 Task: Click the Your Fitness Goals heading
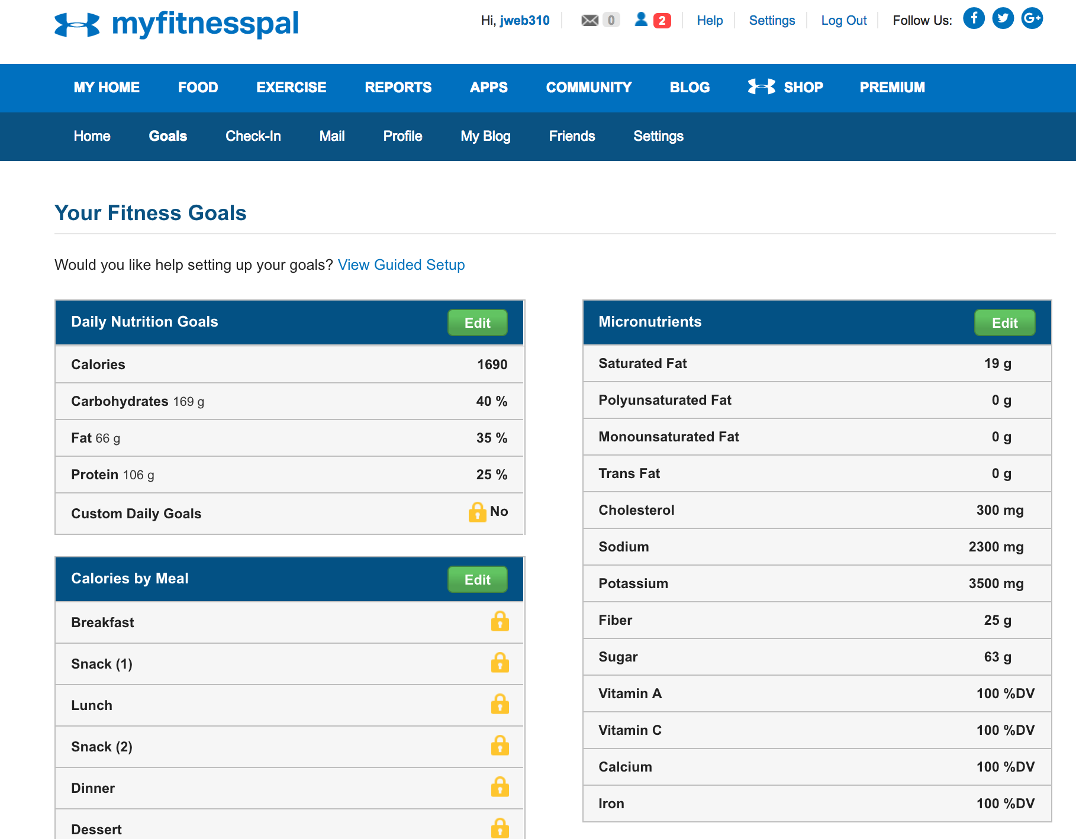pyautogui.click(x=150, y=213)
